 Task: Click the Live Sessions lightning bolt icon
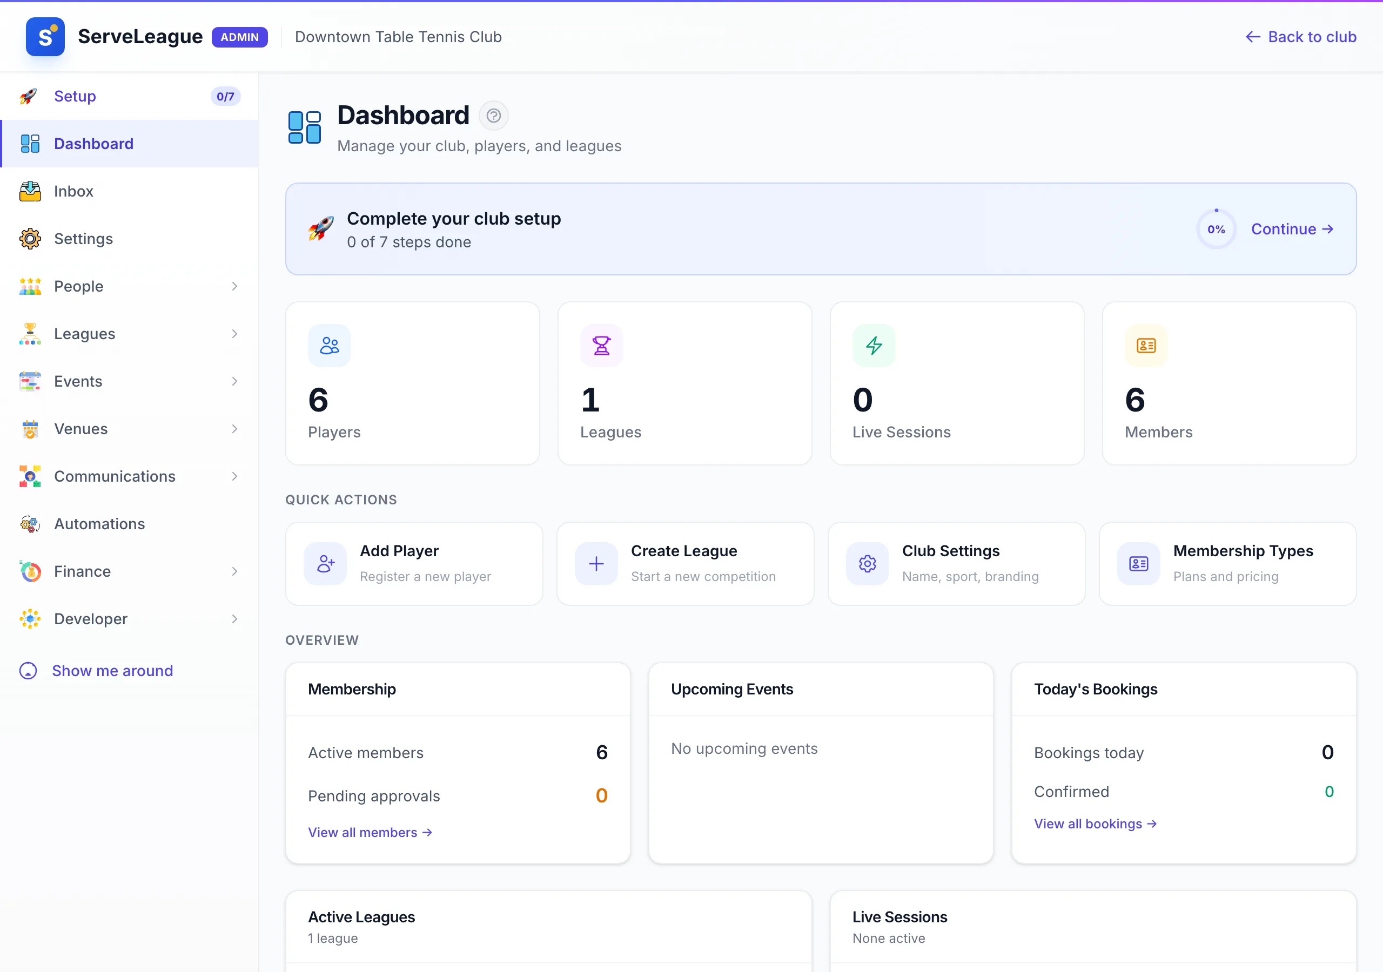(x=874, y=346)
